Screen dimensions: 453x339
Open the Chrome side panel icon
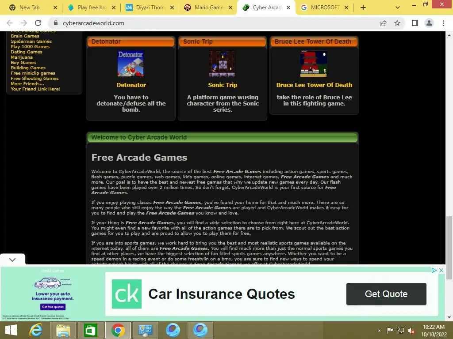[x=415, y=23]
